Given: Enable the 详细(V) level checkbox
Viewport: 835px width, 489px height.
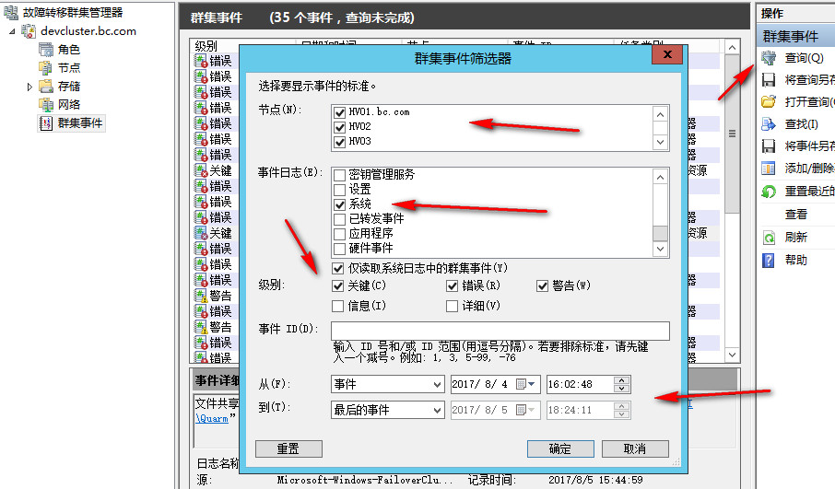Looking at the screenshot, I should [x=453, y=306].
